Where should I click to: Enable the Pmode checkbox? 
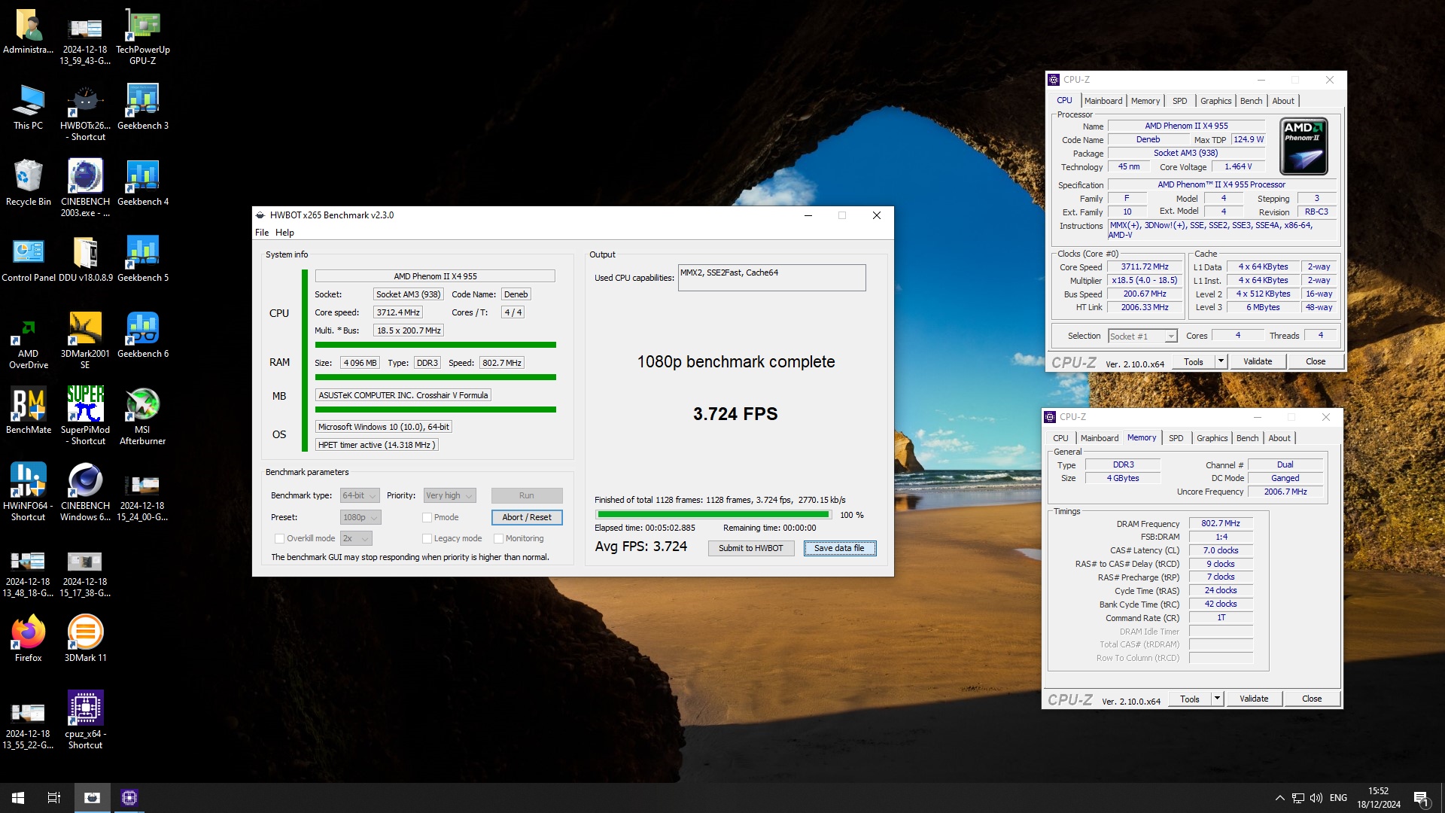[427, 517]
